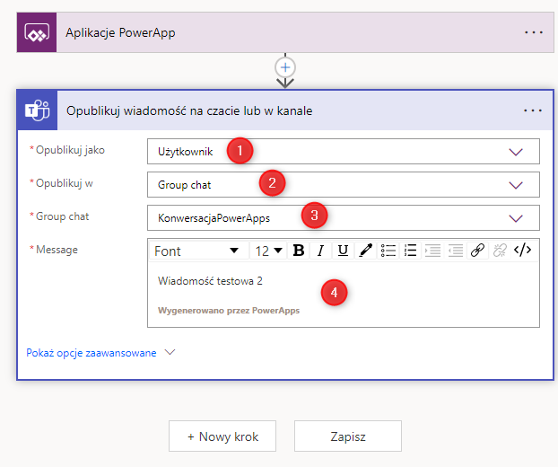
Task: Insert a hyperlink with the link icon
Action: [x=478, y=251]
